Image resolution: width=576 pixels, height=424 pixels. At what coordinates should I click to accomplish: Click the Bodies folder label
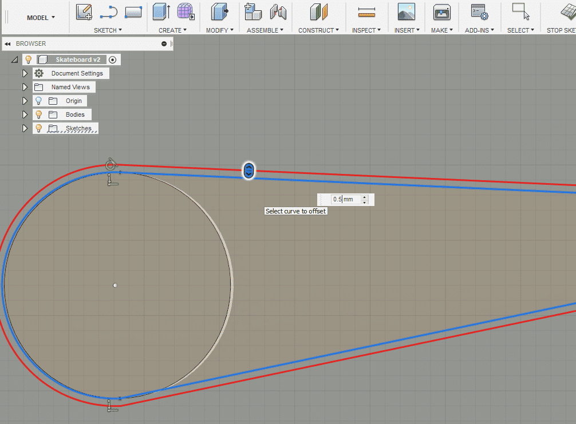75,114
